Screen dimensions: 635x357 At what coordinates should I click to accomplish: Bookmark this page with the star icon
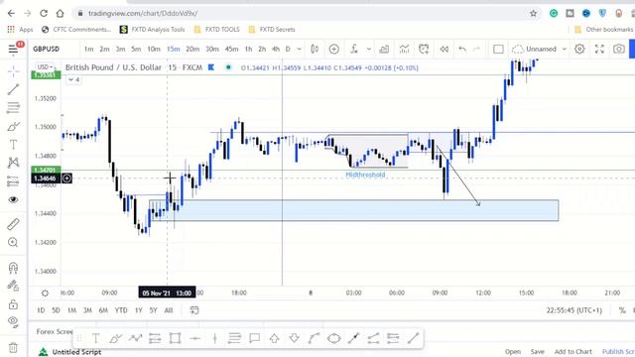coord(534,13)
